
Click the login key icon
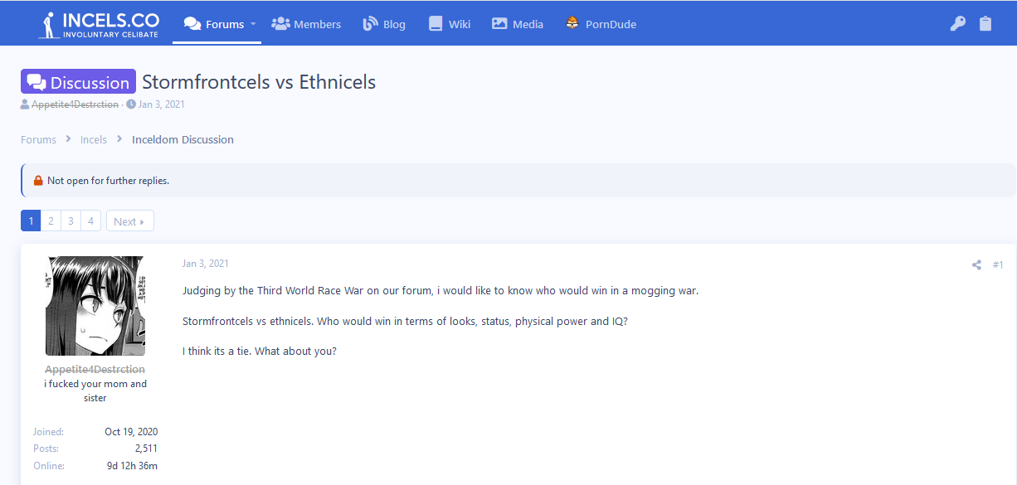point(957,24)
